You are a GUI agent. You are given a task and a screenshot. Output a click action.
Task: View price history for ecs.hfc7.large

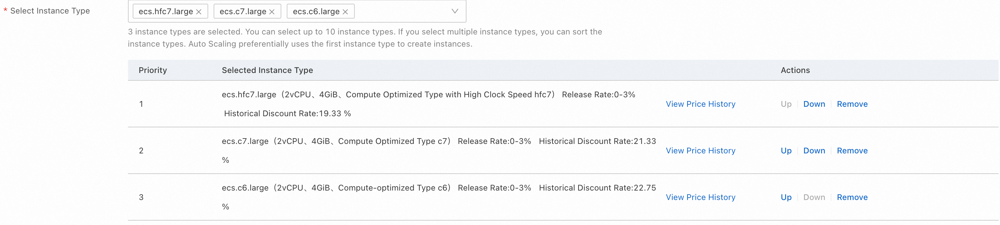[x=700, y=104]
